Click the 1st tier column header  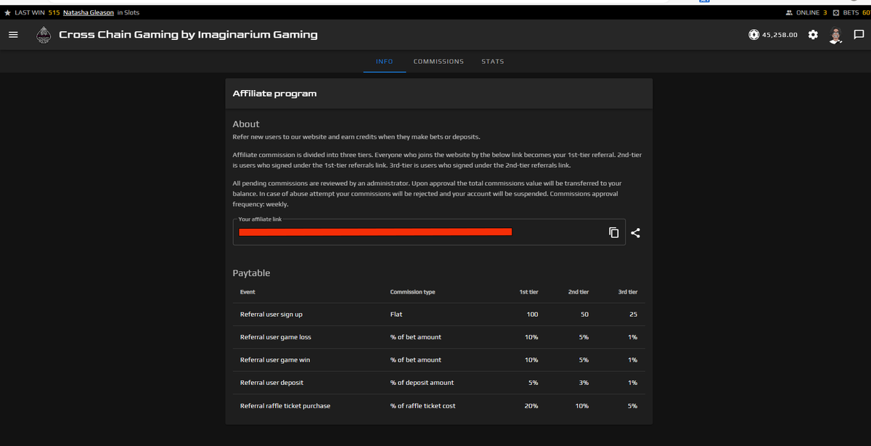(528, 292)
